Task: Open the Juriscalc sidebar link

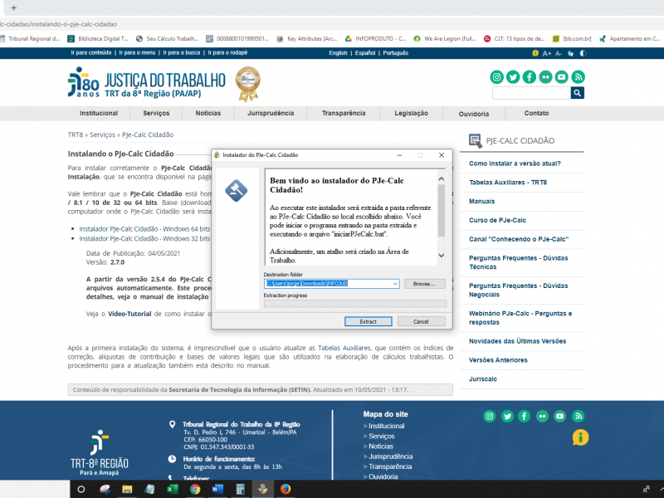Action: 483,379
